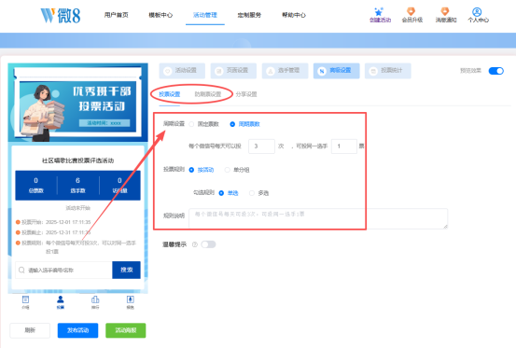
Task: Click the 投票开始 2025-12-01 line
Action: [x=53, y=222]
